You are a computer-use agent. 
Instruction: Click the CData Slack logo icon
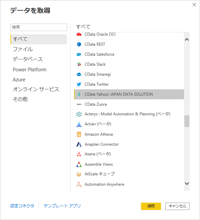(x=79, y=64)
